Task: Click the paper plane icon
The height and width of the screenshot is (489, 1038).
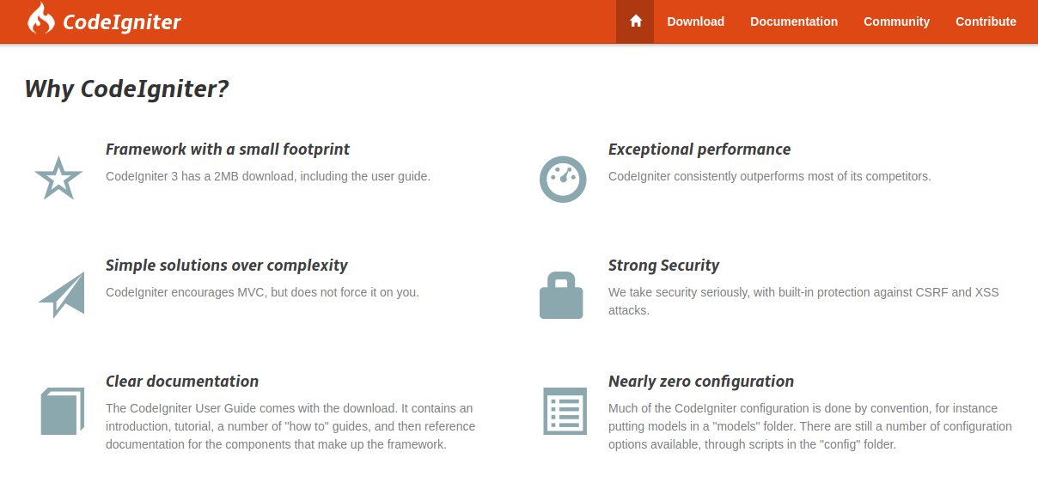Action: 62,295
